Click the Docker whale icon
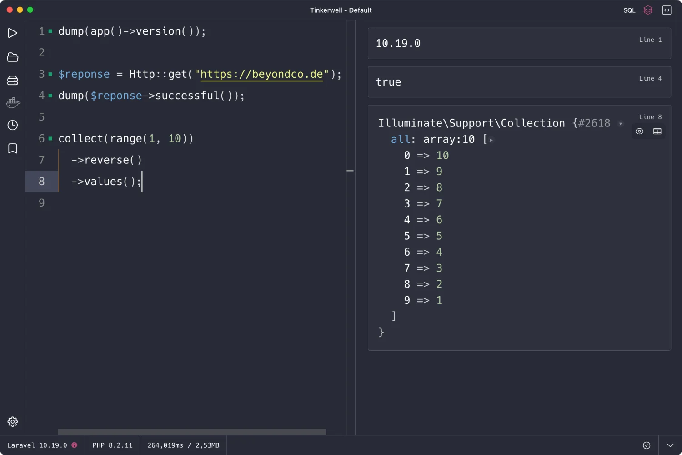682x455 pixels. [13, 103]
